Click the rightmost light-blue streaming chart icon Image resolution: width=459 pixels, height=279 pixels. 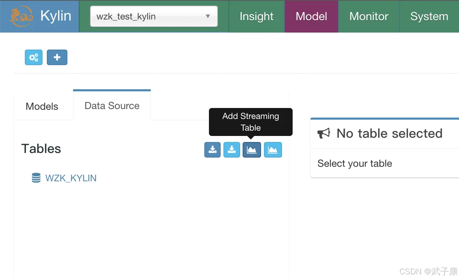272,150
